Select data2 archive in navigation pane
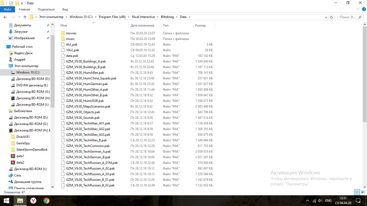367x206 pixels. point(20,163)
